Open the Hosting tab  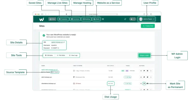pyautogui.click(x=86, y=19)
